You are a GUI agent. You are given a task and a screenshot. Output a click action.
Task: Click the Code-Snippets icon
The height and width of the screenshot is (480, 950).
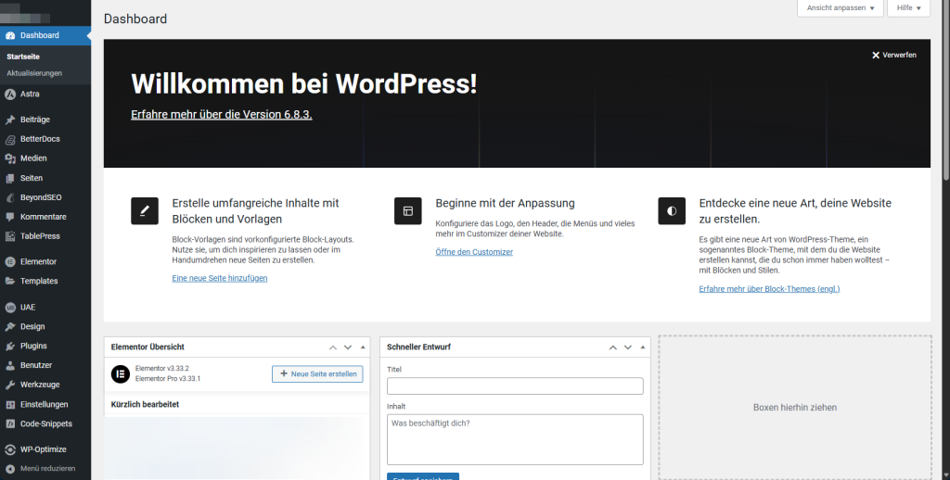(10, 424)
